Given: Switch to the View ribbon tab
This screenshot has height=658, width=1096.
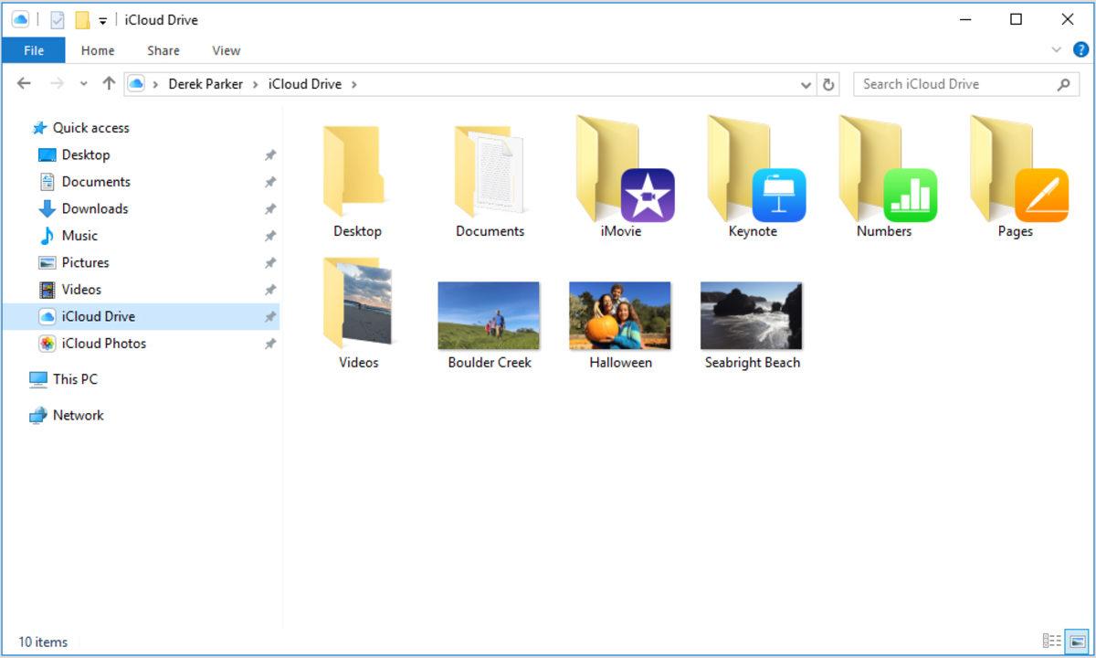Looking at the screenshot, I should click(225, 50).
